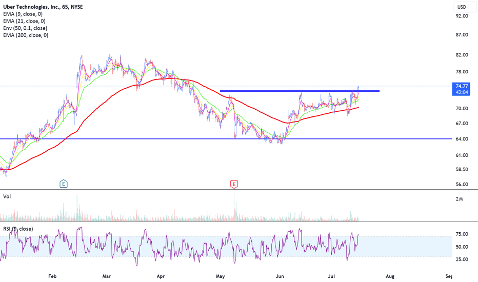Select the short blue resistance line near 73.50

(300, 91)
